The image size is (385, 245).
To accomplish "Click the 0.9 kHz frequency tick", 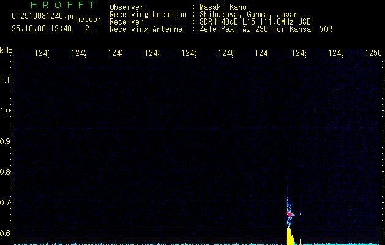I will [6, 141].
